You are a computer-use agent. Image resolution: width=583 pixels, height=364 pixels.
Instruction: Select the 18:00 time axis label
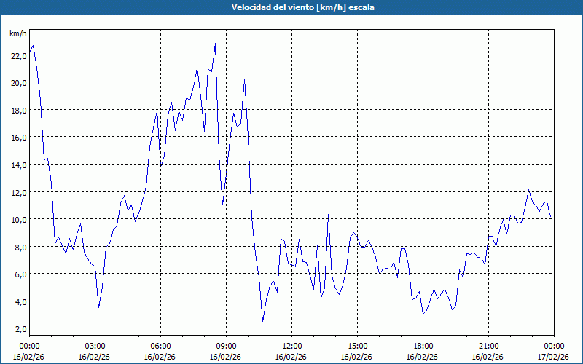423,346
